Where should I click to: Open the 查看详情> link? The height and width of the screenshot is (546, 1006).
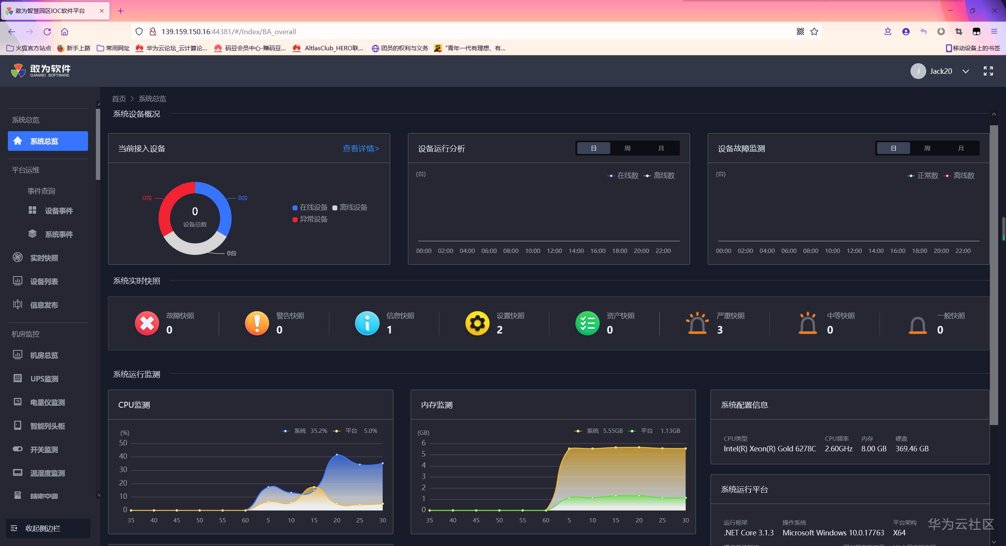point(361,148)
